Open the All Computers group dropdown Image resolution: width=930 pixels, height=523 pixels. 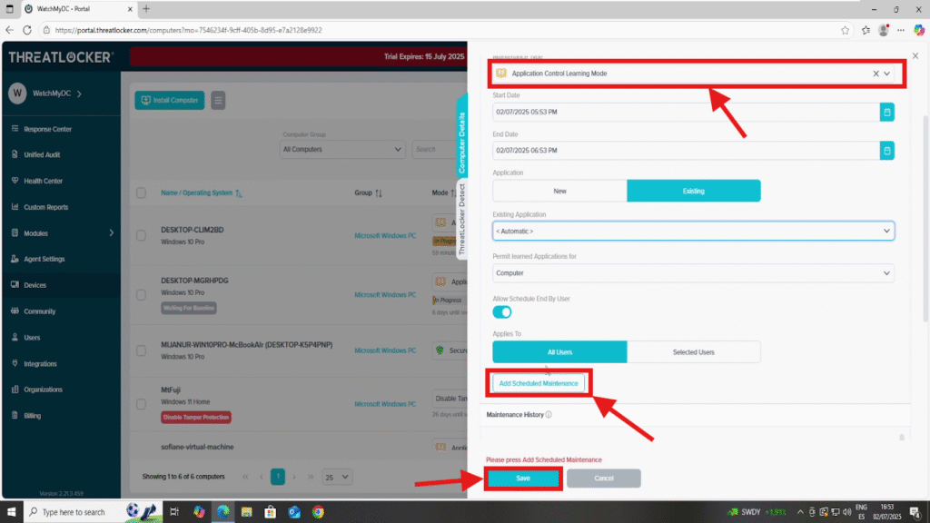342,150
